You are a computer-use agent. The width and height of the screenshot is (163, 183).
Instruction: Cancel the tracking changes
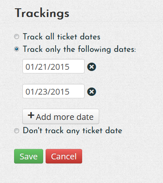click(64, 156)
